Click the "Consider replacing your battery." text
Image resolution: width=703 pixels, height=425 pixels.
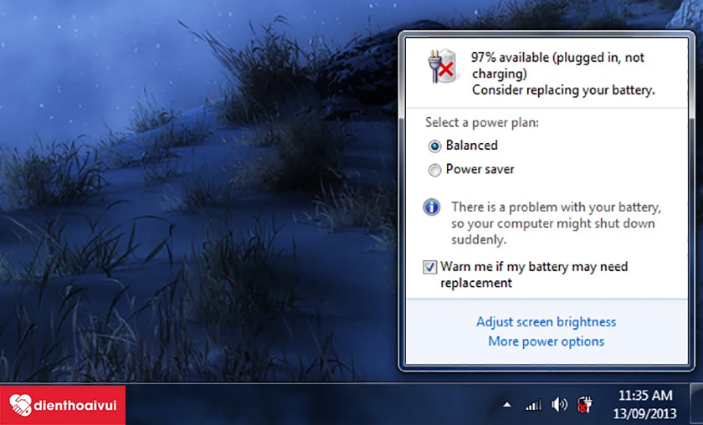(563, 90)
